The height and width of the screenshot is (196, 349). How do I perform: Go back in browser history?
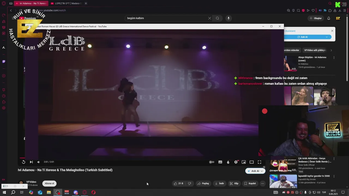pyautogui.click(x=11, y=10)
